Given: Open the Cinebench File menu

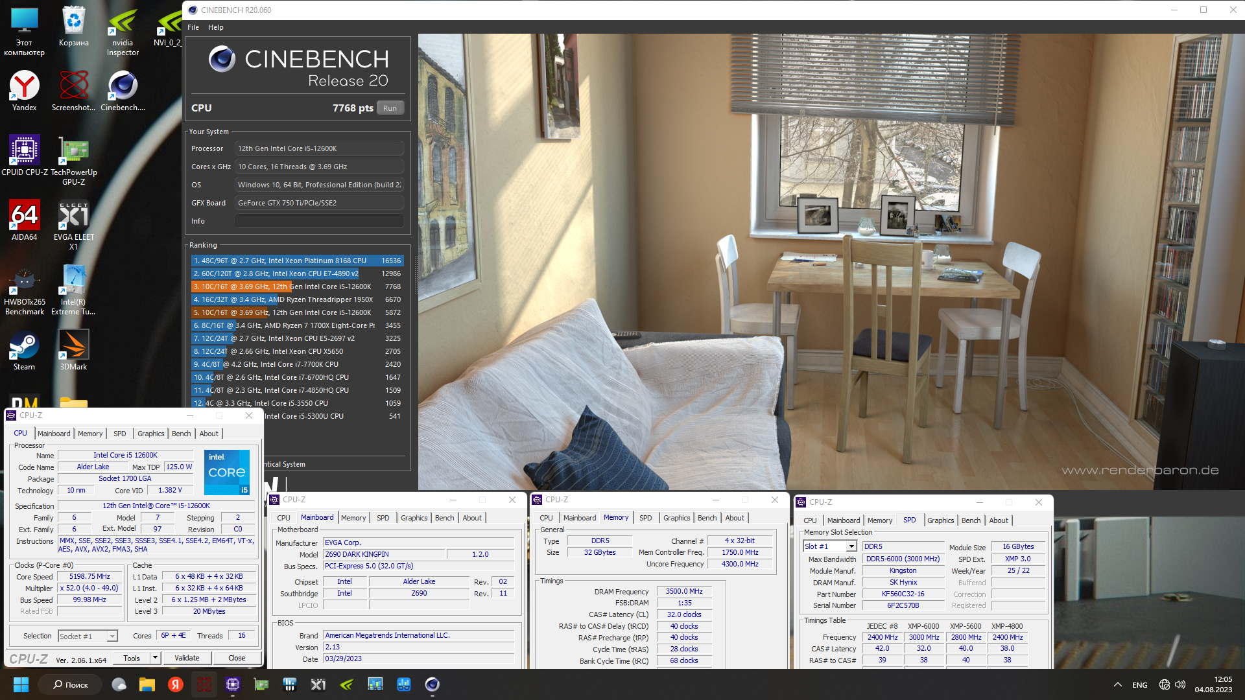Looking at the screenshot, I should (193, 27).
